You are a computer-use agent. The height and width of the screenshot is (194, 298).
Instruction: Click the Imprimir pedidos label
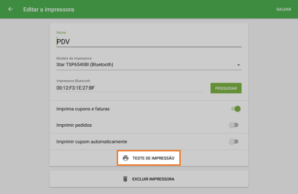[74, 125]
